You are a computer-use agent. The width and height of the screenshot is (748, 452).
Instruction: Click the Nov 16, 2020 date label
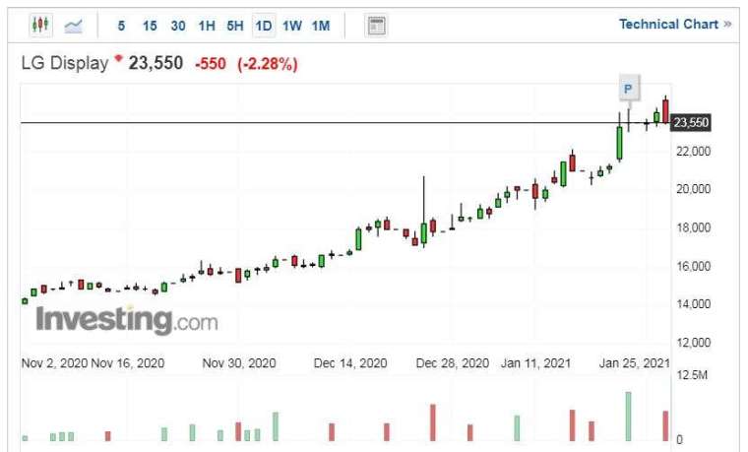click(127, 363)
